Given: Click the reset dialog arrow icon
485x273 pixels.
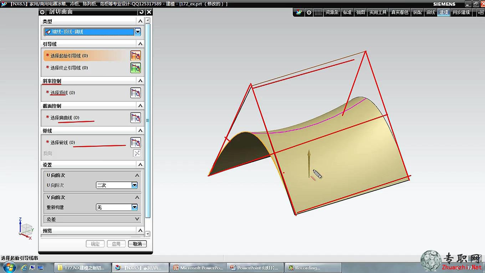Looking at the screenshot, I should click(x=142, y=12).
